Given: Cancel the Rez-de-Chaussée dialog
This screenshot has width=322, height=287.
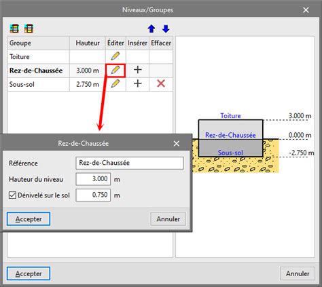Looking at the screenshot, I should pyautogui.click(x=168, y=219).
